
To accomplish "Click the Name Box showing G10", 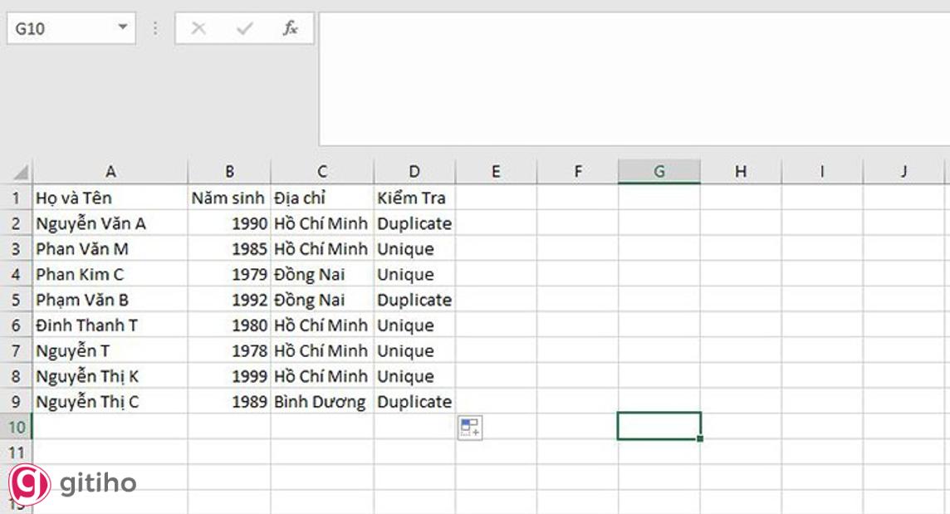I will click(58, 28).
